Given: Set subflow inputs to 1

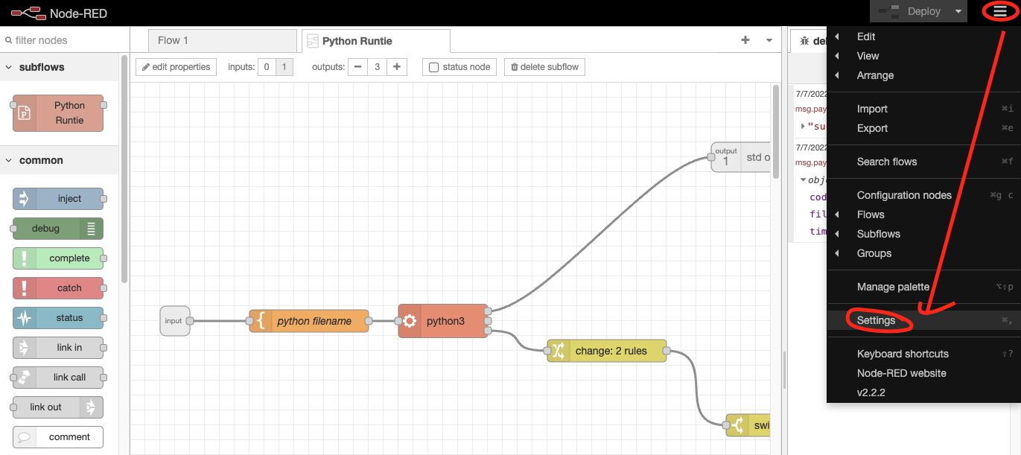Looking at the screenshot, I should (x=284, y=67).
